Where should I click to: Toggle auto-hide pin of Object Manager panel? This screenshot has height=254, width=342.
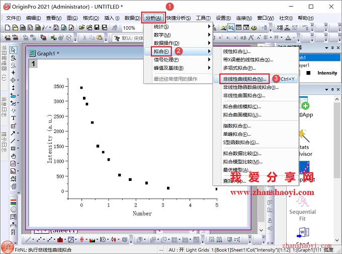click(x=332, y=48)
